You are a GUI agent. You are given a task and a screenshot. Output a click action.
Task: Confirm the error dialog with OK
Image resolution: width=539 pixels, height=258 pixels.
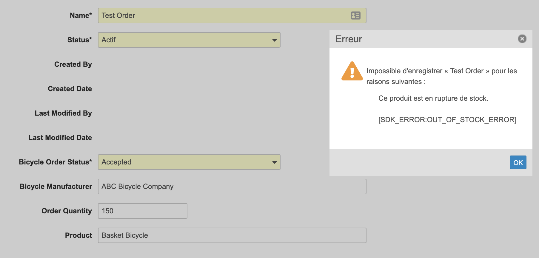point(518,162)
